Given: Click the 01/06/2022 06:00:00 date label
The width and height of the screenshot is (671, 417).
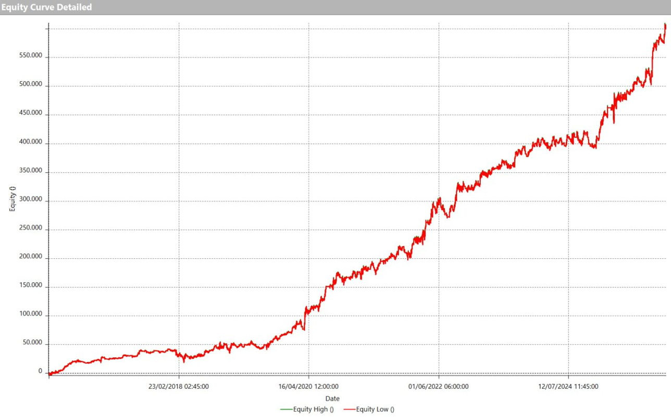Looking at the screenshot, I should [438, 386].
